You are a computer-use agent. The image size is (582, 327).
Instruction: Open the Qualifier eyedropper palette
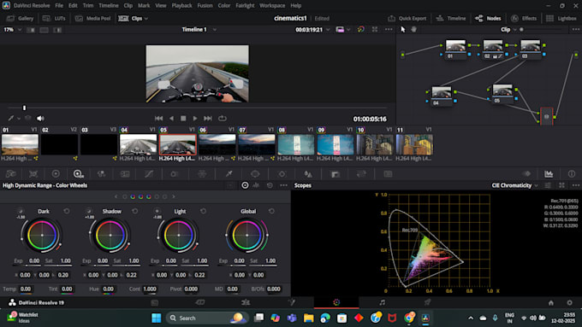point(229,173)
